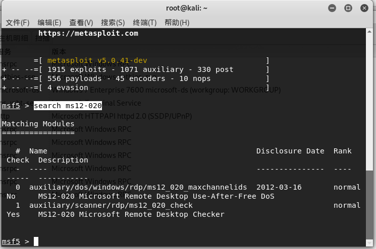Click the 'Matching Modules' heading

tap(38, 124)
